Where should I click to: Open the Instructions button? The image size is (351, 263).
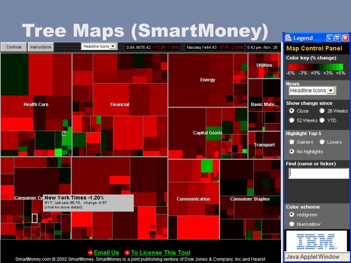[x=41, y=47]
